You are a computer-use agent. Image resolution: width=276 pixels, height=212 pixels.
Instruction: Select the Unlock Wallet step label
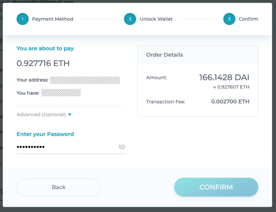pos(156,19)
